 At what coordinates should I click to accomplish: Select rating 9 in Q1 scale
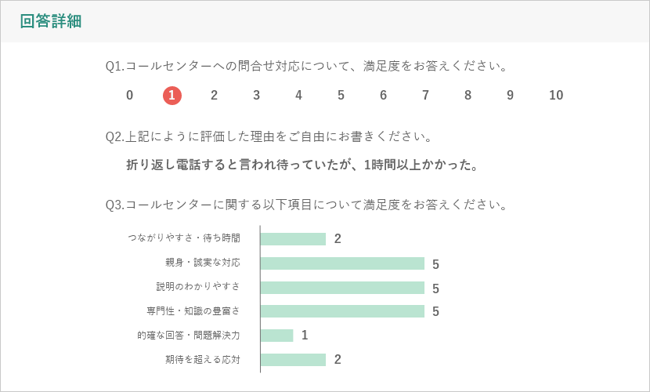510,96
